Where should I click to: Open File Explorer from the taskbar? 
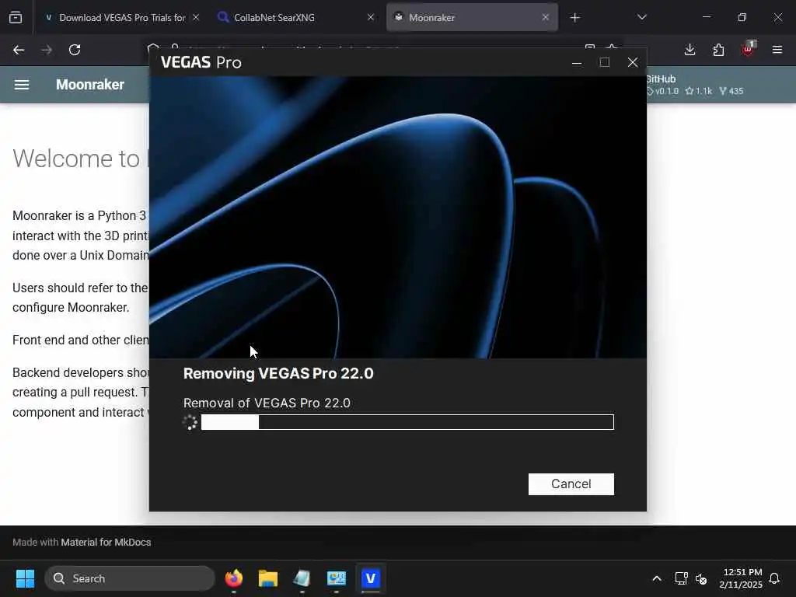point(268,578)
